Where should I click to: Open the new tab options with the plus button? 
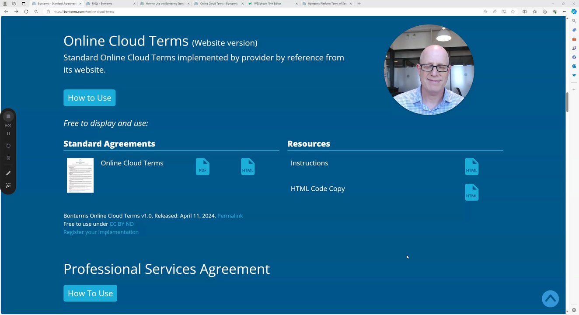[x=359, y=3]
